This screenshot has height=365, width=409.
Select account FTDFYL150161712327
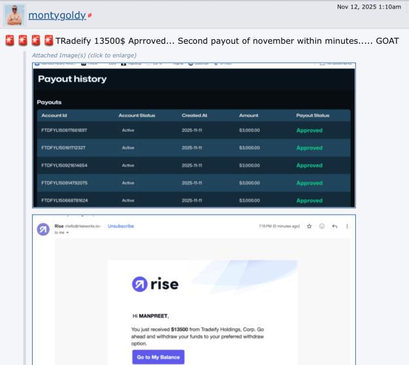63,148
